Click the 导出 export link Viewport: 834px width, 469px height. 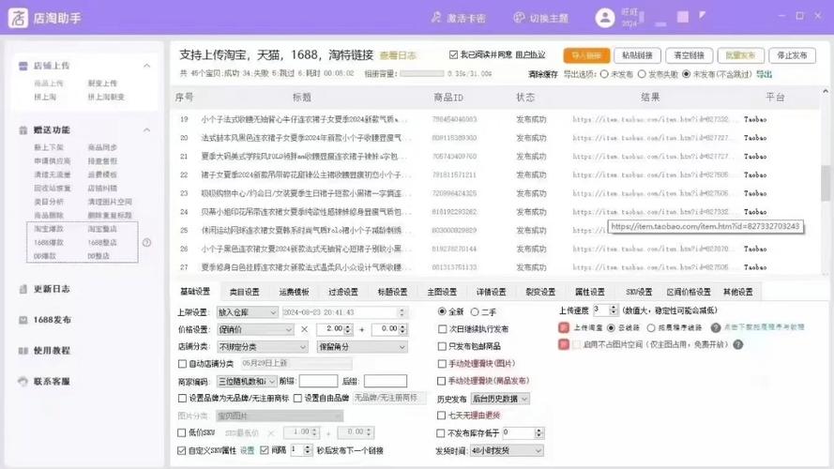[764, 74]
